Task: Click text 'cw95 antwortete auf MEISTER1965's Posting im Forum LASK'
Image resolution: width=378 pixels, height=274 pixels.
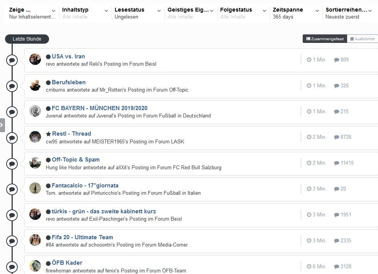Action: click(115, 141)
